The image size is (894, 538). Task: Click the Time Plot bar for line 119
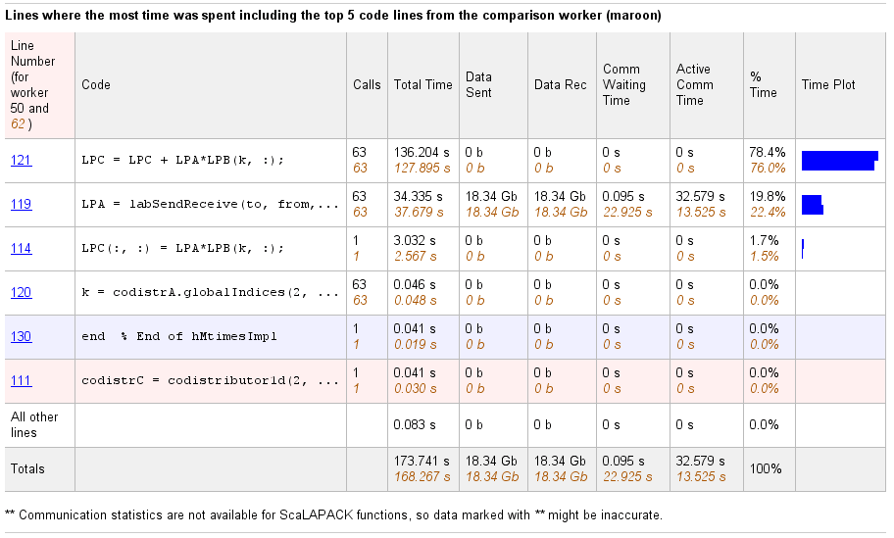click(812, 204)
